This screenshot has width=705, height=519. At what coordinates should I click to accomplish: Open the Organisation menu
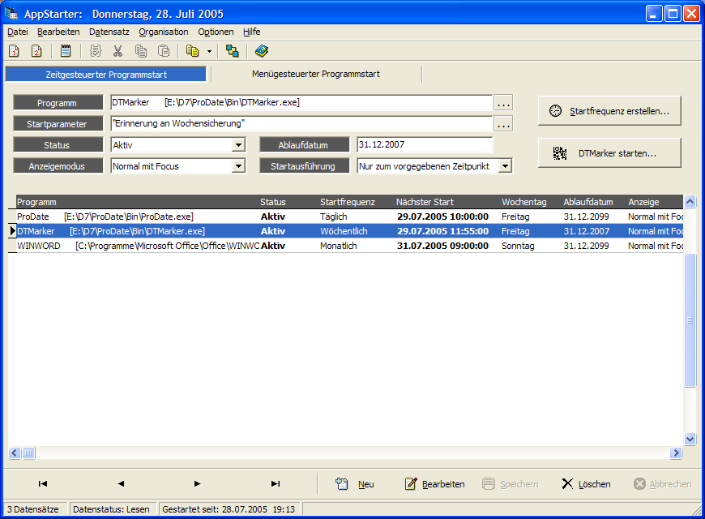tap(163, 32)
